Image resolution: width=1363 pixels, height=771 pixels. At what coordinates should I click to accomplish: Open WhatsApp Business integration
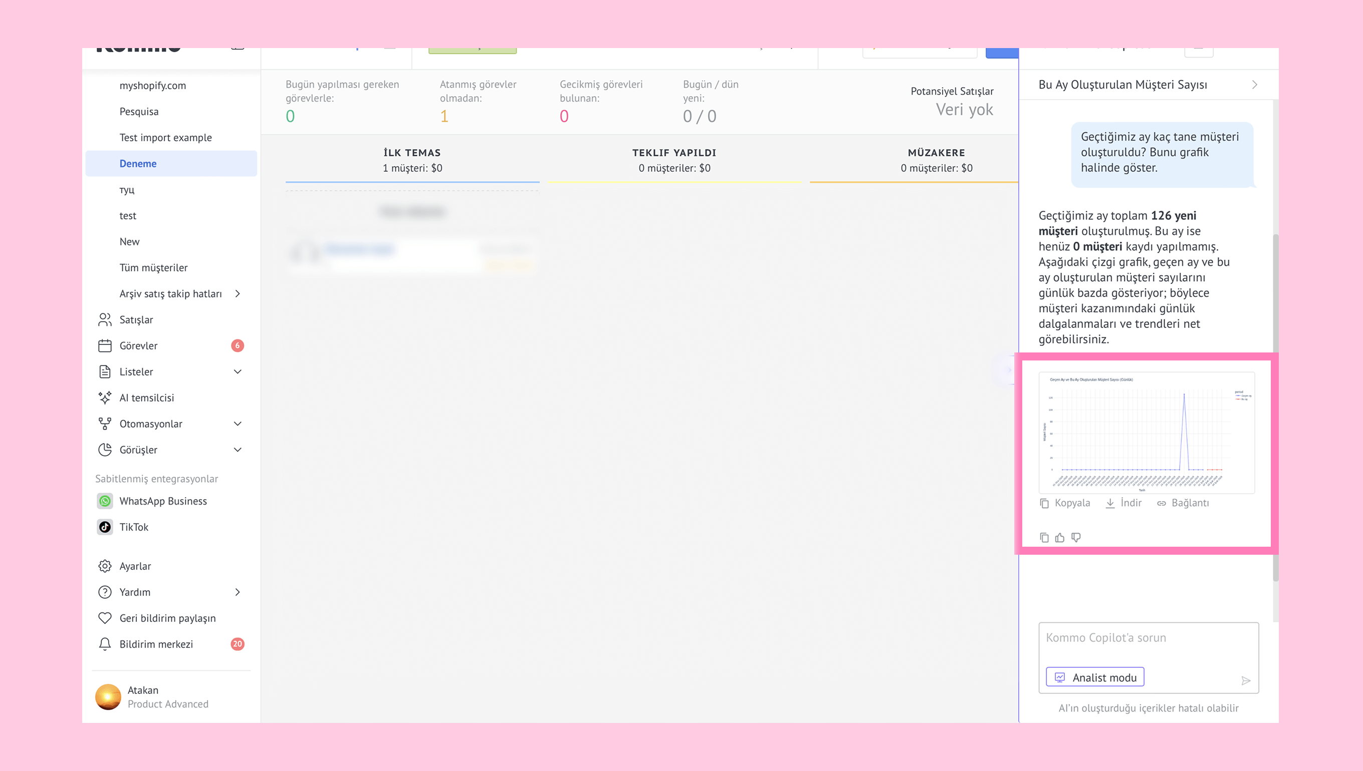tap(163, 501)
